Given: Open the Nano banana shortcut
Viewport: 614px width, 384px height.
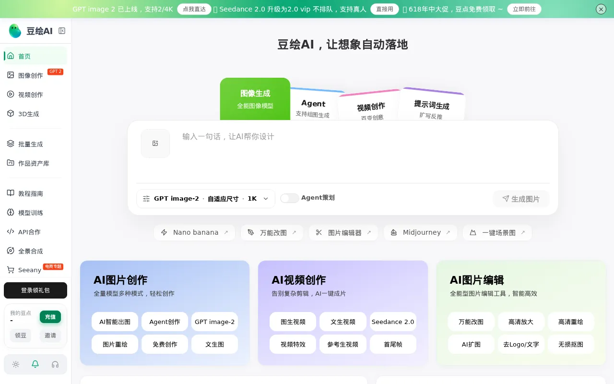Looking at the screenshot, I should (x=194, y=232).
